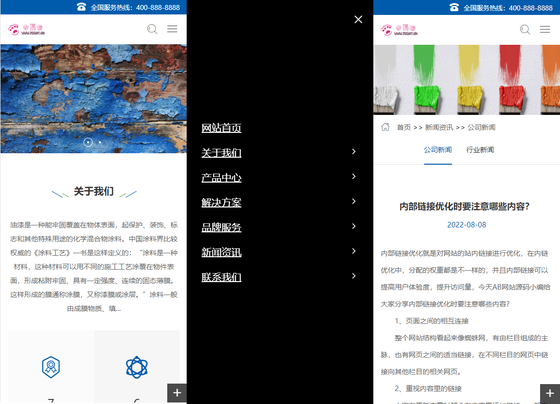Click the 关于我们 section heading
The image size is (560, 404).
(x=94, y=192)
